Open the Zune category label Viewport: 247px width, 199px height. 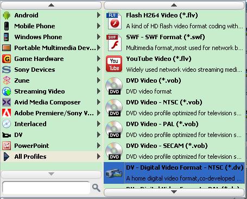(x=22, y=80)
